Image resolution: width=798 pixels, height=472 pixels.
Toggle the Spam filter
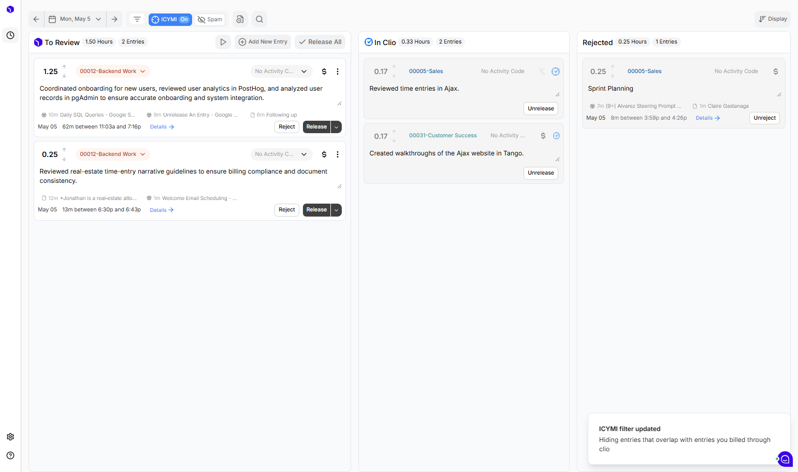coord(210,20)
